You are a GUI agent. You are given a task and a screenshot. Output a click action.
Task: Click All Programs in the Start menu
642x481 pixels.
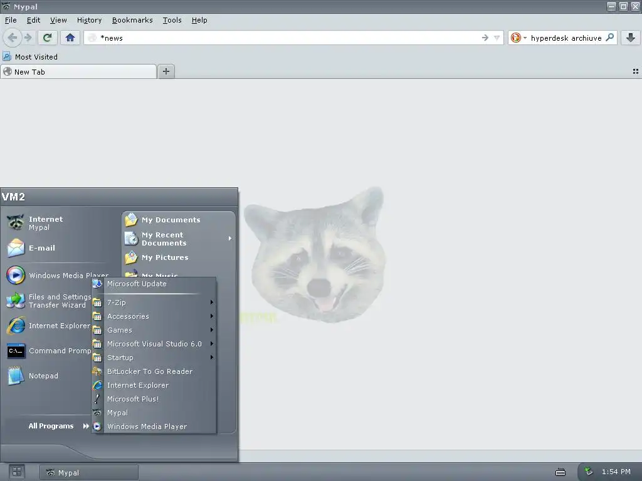tap(57, 426)
